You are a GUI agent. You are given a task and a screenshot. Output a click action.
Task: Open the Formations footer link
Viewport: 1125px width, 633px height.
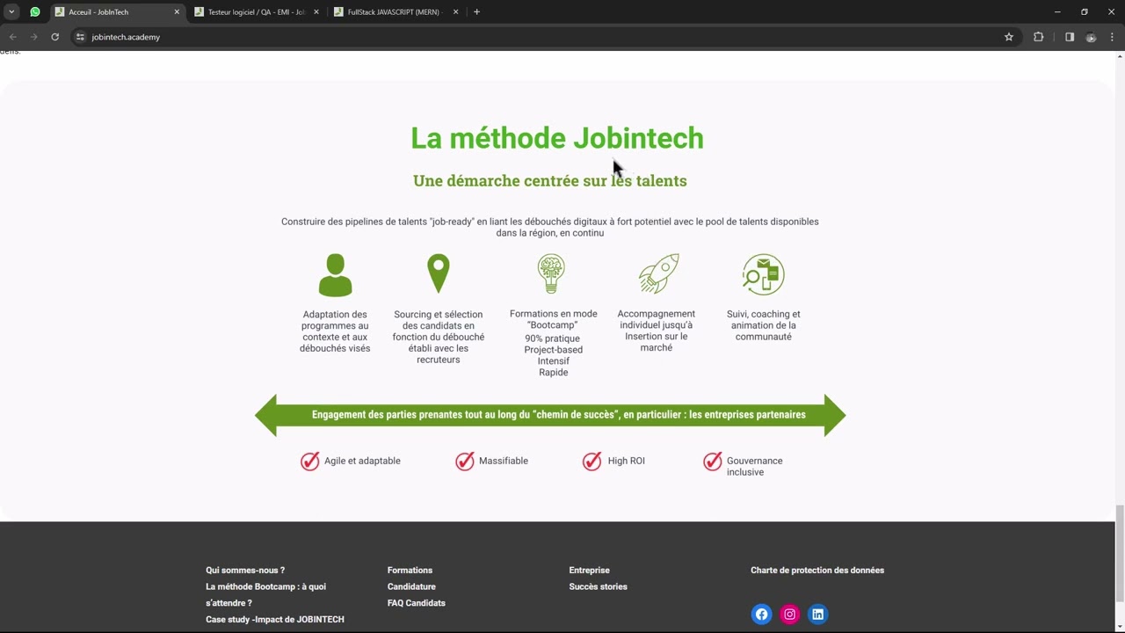pos(410,571)
